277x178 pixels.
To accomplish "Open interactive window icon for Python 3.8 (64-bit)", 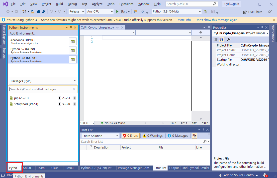I will tap(73, 59).
